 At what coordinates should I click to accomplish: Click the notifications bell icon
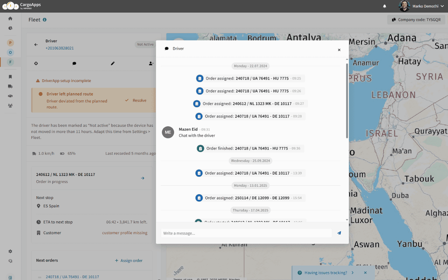(385, 6)
